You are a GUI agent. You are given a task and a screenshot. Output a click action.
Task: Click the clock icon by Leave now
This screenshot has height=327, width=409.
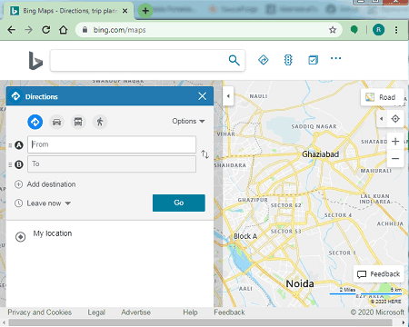19,203
